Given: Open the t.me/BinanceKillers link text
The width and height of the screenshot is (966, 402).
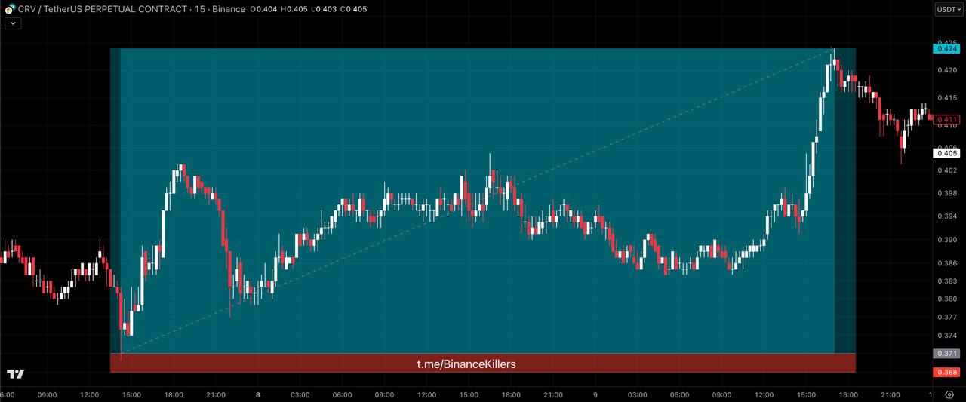Looking at the screenshot, I should tap(466, 364).
